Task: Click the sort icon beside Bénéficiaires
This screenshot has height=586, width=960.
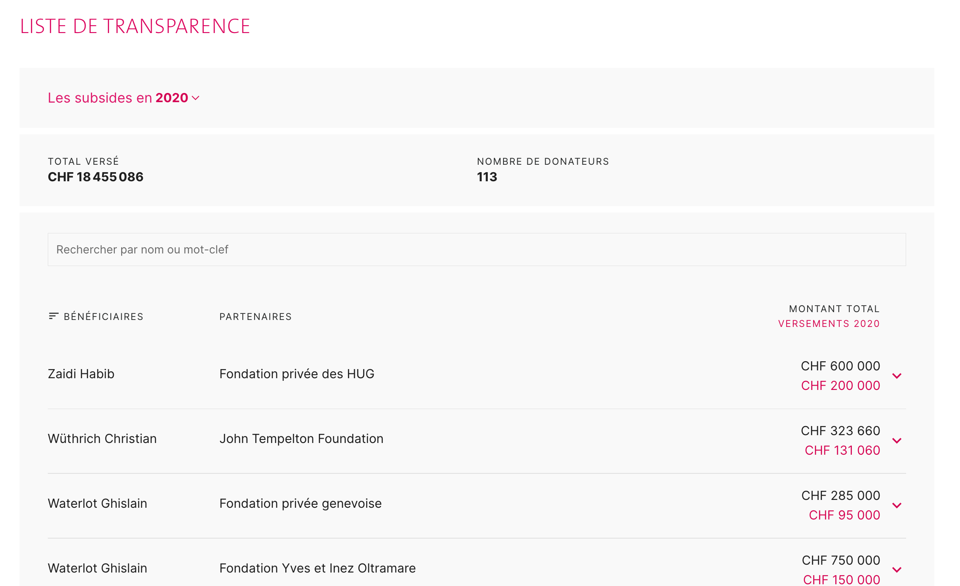Action: click(x=53, y=316)
